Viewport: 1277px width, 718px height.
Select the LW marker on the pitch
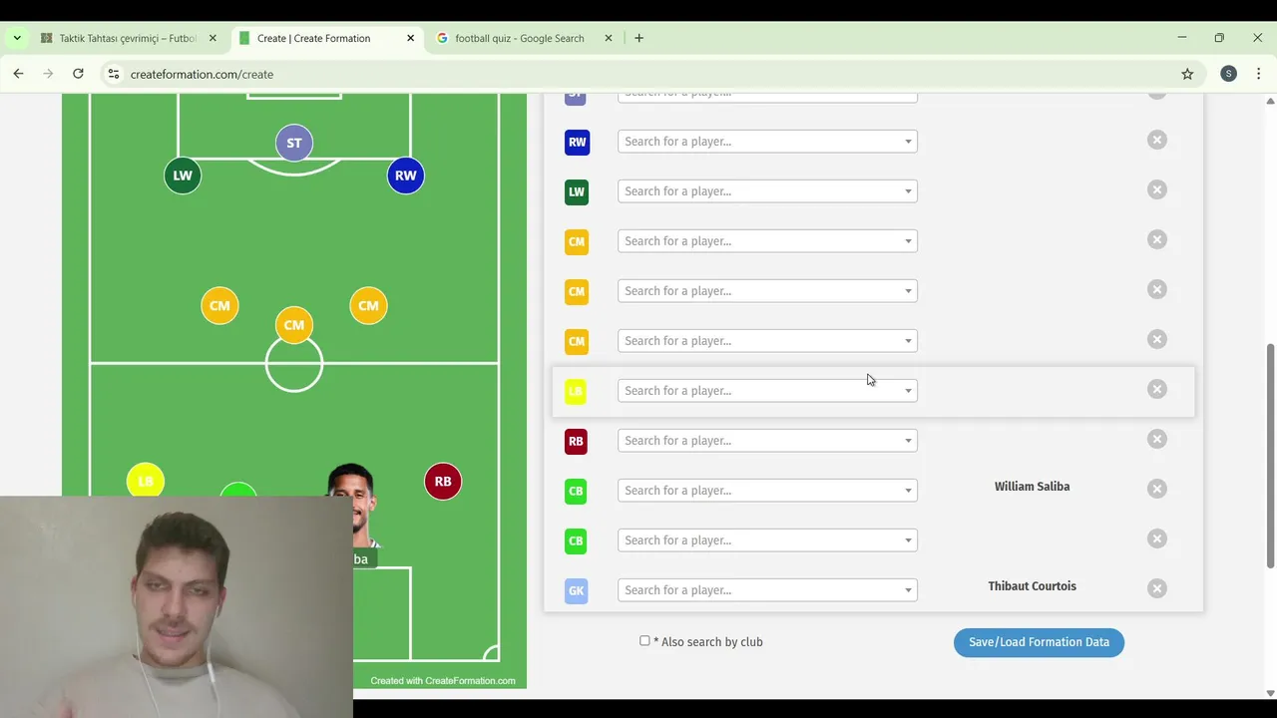click(183, 176)
